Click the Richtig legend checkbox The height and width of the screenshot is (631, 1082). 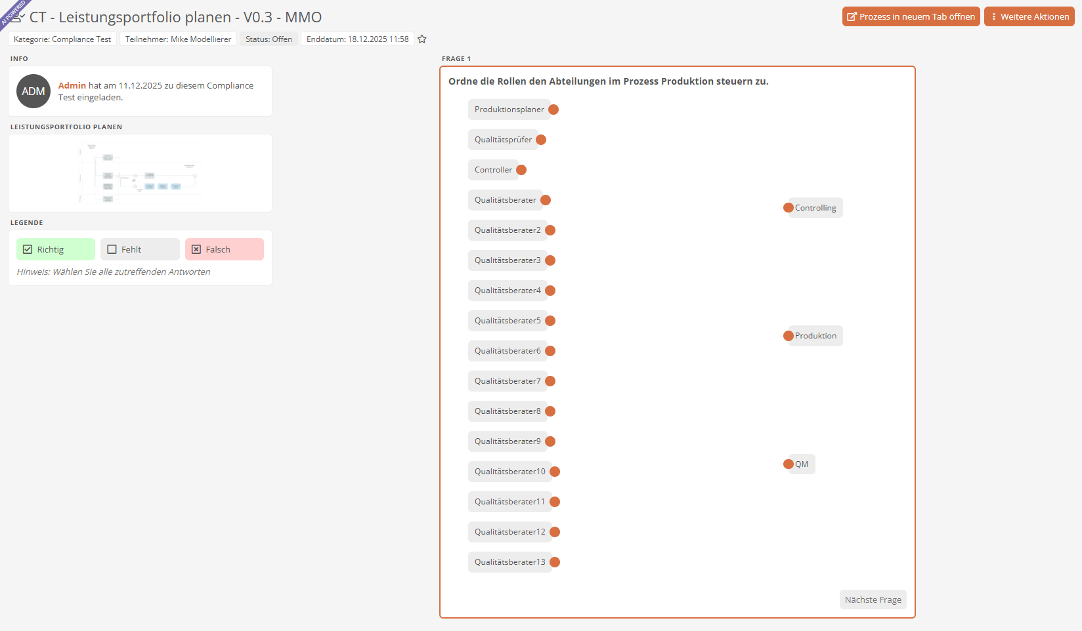(28, 249)
